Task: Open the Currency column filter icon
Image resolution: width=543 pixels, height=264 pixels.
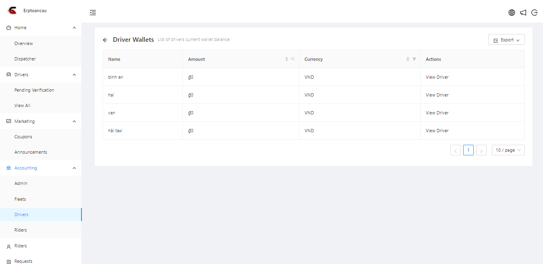Action: point(414,59)
